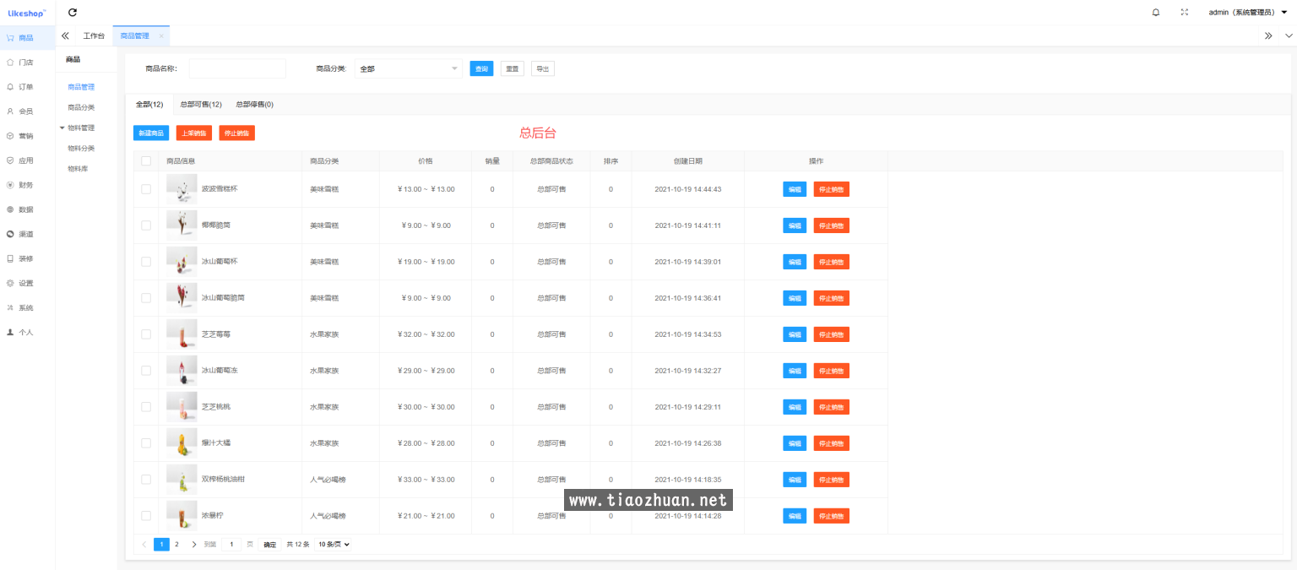Open the 系统 sidebar menu
This screenshot has height=570, width=1297.
pyautogui.click(x=27, y=307)
